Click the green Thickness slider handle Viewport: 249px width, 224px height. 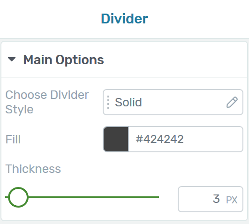pos(18,197)
